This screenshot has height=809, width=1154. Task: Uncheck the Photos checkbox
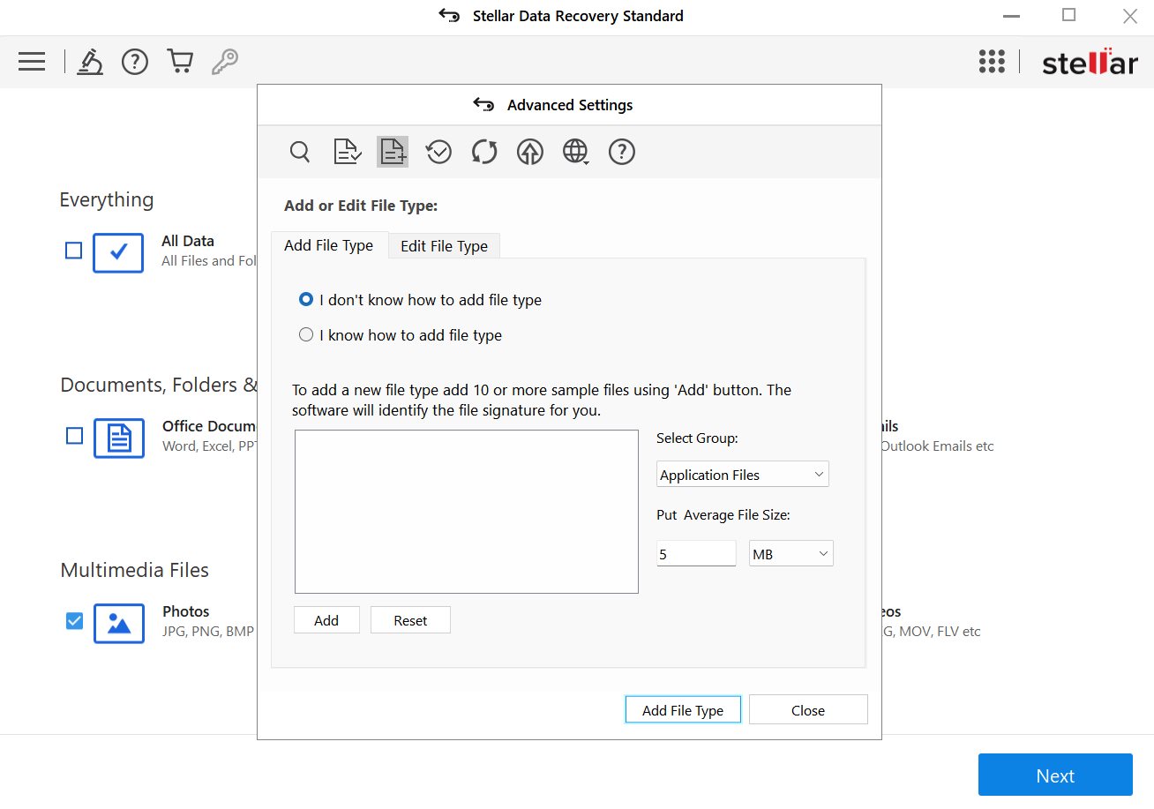(x=73, y=621)
